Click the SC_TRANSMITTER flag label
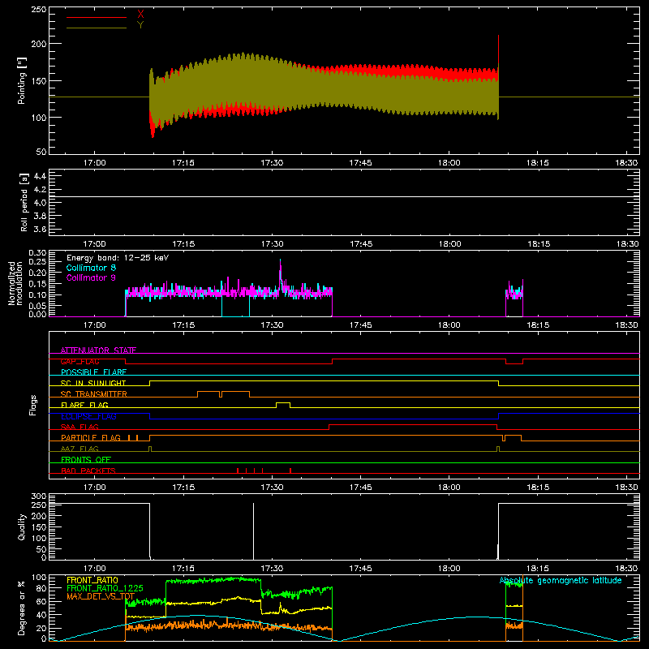The width and height of the screenshot is (649, 649). (x=93, y=394)
